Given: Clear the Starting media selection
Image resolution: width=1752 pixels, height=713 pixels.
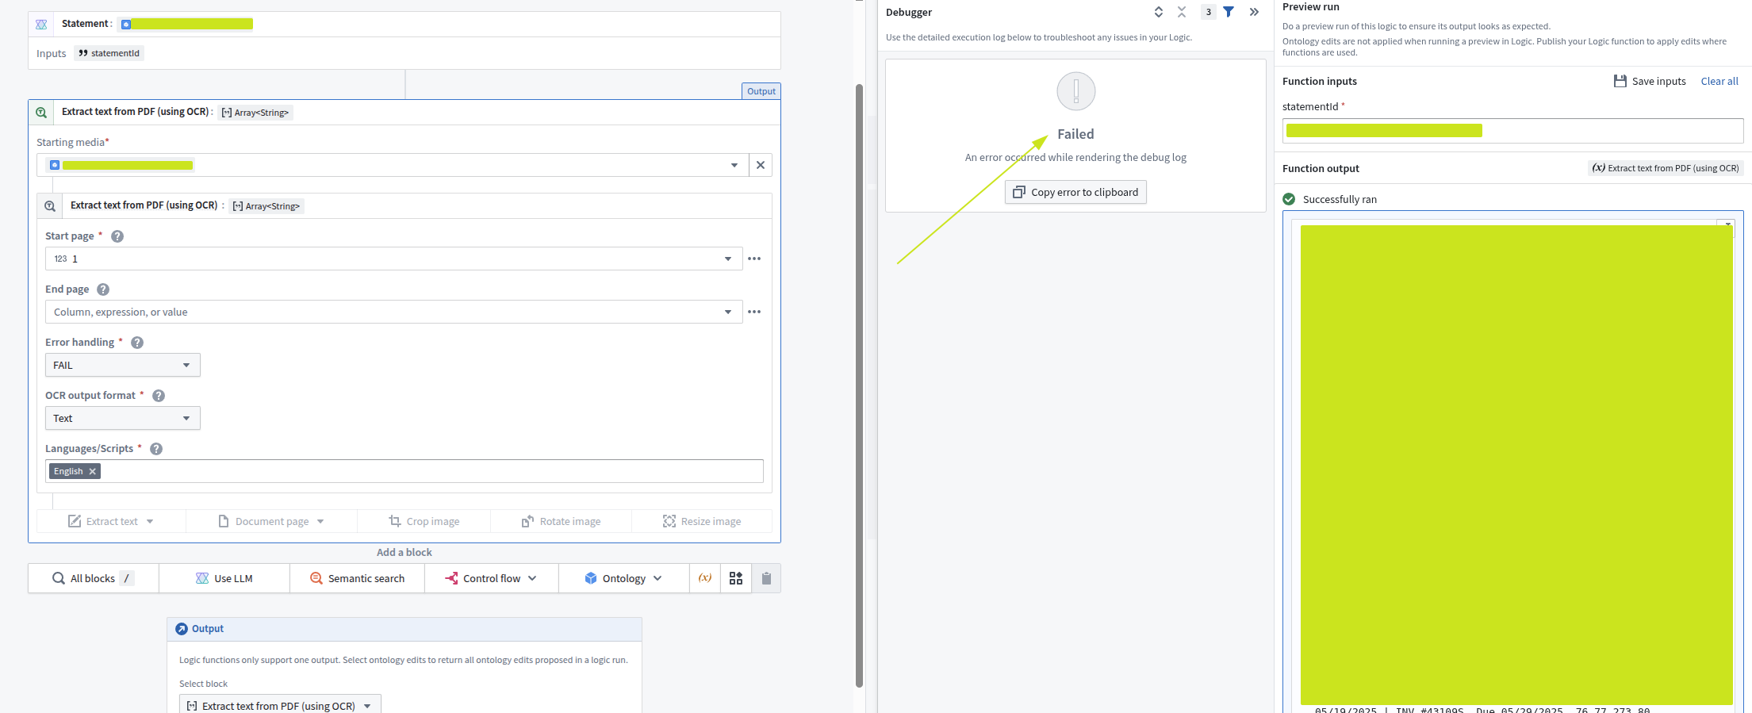Looking at the screenshot, I should pos(761,165).
